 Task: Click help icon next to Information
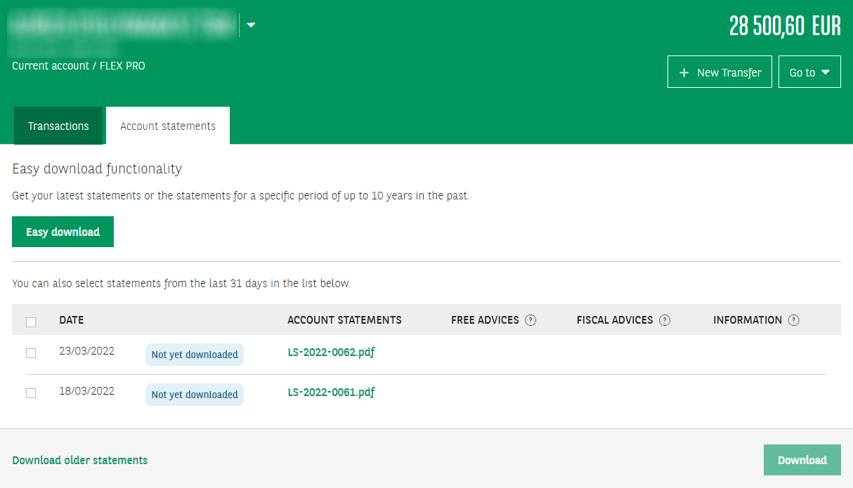click(x=793, y=320)
